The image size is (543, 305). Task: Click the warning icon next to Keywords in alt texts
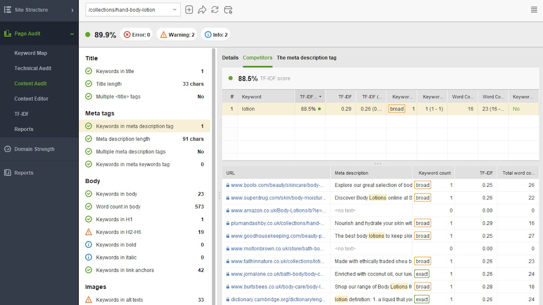click(89, 300)
